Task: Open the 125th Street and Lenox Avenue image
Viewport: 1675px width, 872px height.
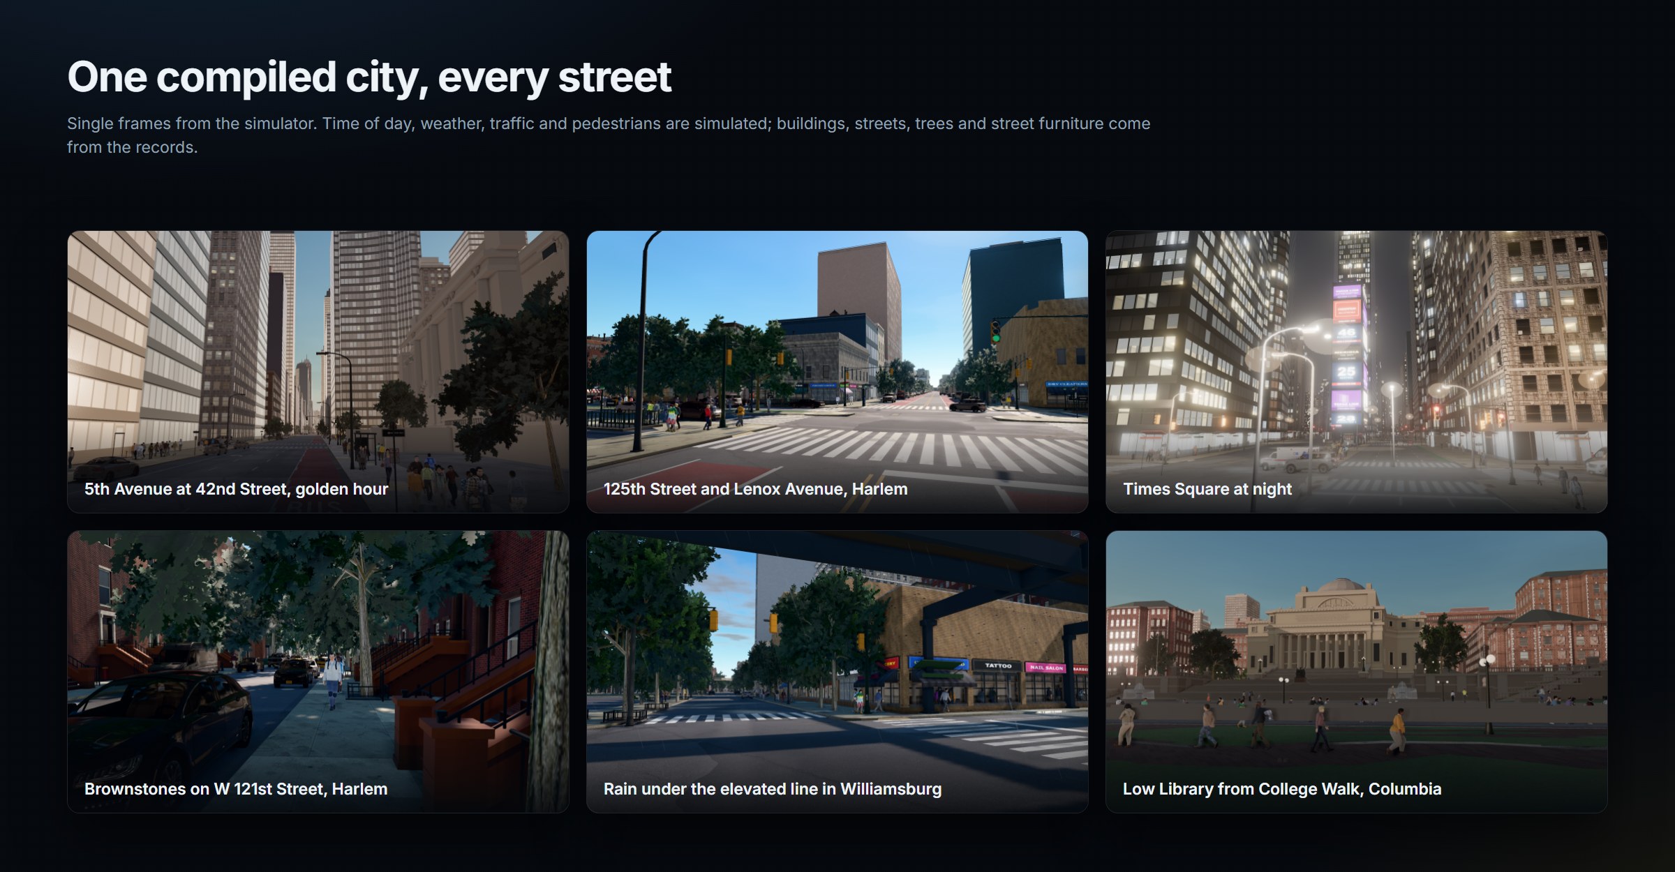Action: [837, 372]
